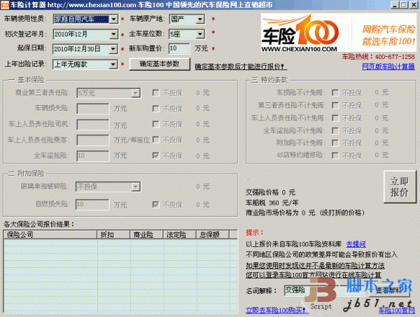Click the text 确定基本参数后才能进行报价
The image size is (420, 317).
239,67
